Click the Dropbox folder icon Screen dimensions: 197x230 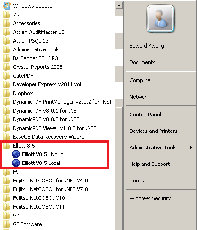click(x=6, y=93)
